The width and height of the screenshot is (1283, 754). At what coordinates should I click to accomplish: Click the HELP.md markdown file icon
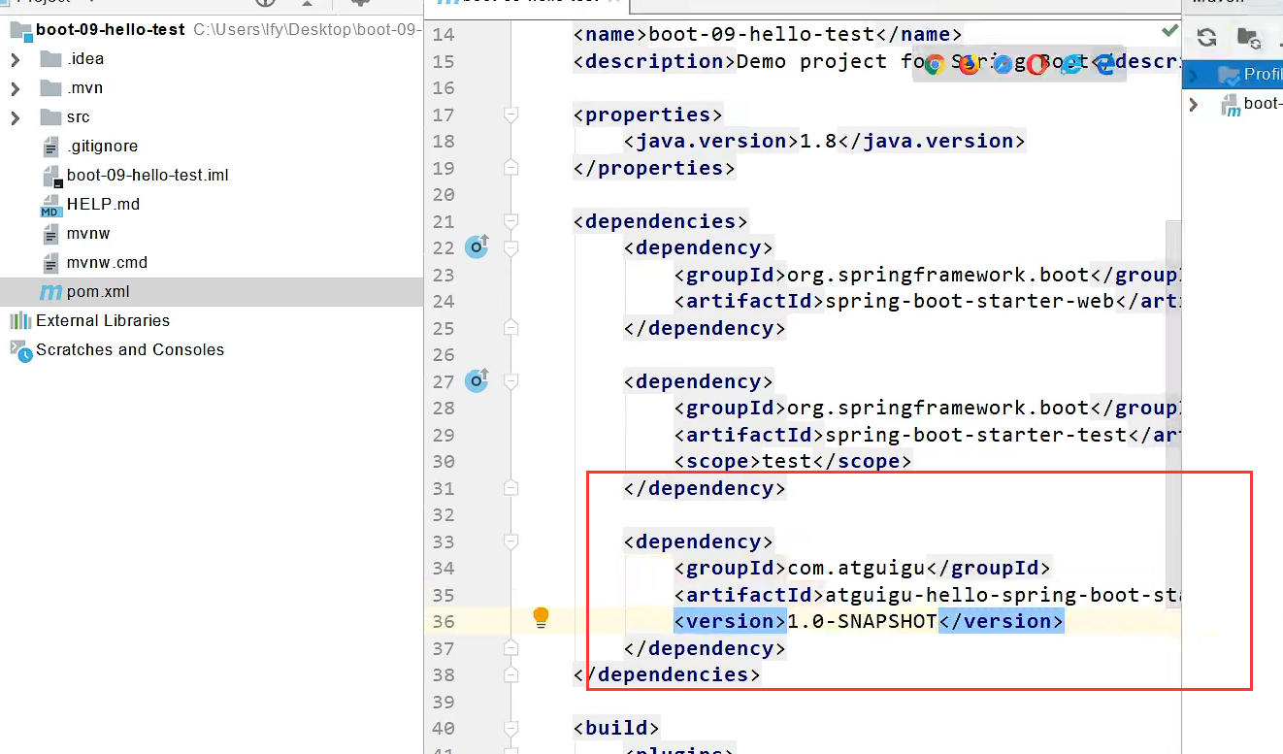pyautogui.click(x=50, y=205)
